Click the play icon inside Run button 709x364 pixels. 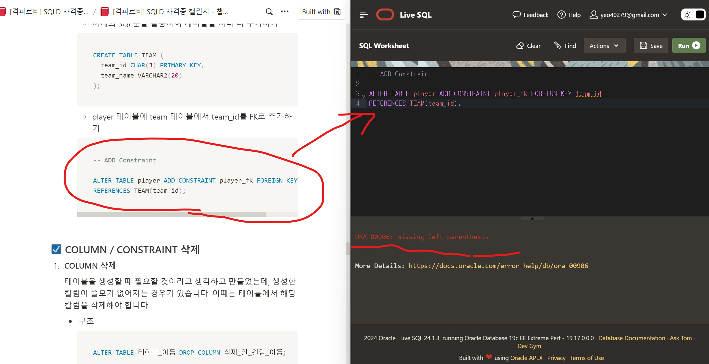[696, 46]
